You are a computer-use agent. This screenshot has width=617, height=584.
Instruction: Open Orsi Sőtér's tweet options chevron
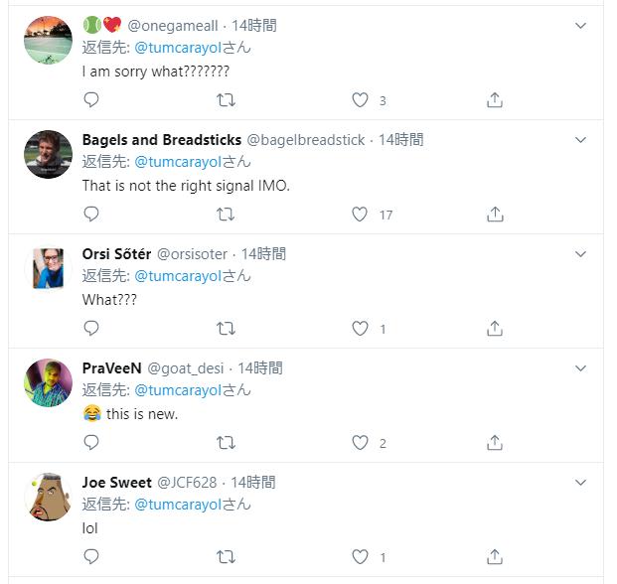581,254
